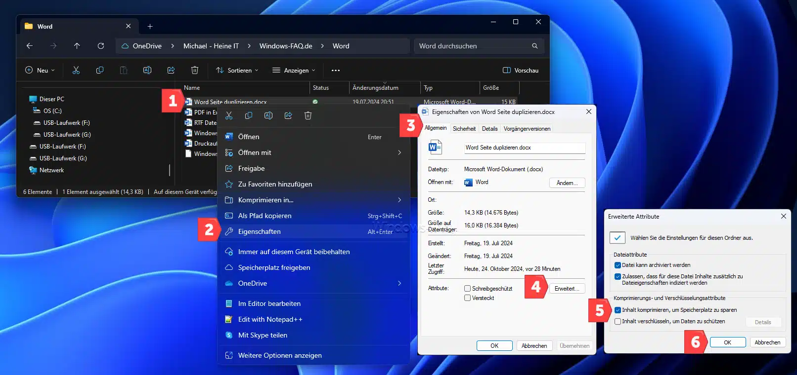This screenshot has width=797, height=375.
Task: Uncheck Inhalt komprimieren checkbox
Action: pyautogui.click(x=618, y=310)
